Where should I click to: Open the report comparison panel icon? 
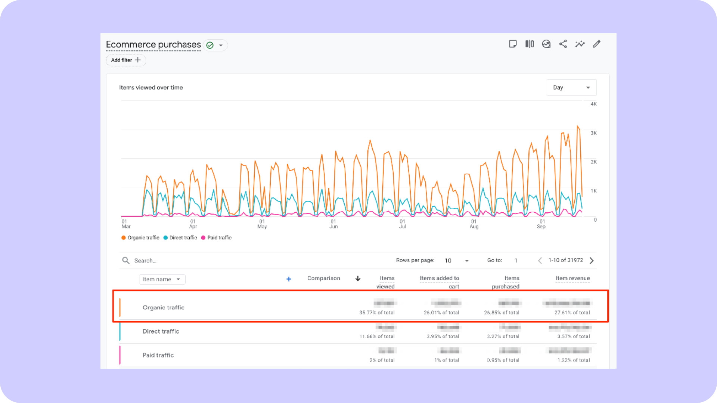pos(530,44)
